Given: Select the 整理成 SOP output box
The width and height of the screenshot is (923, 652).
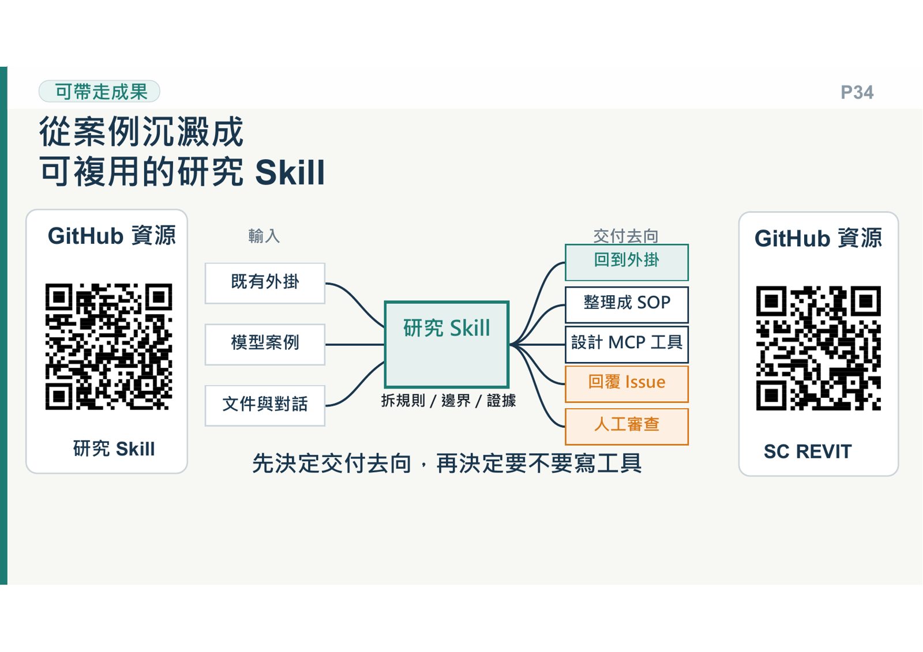Looking at the screenshot, I should [626, 304].
